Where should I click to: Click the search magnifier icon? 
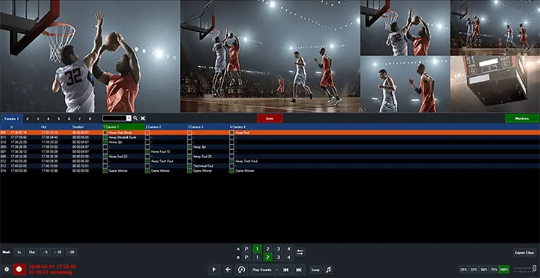(136, 118)
